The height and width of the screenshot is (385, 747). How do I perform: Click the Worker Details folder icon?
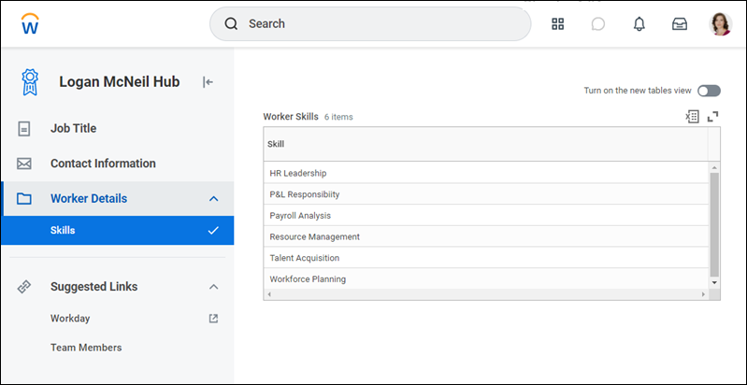(23, 198)
